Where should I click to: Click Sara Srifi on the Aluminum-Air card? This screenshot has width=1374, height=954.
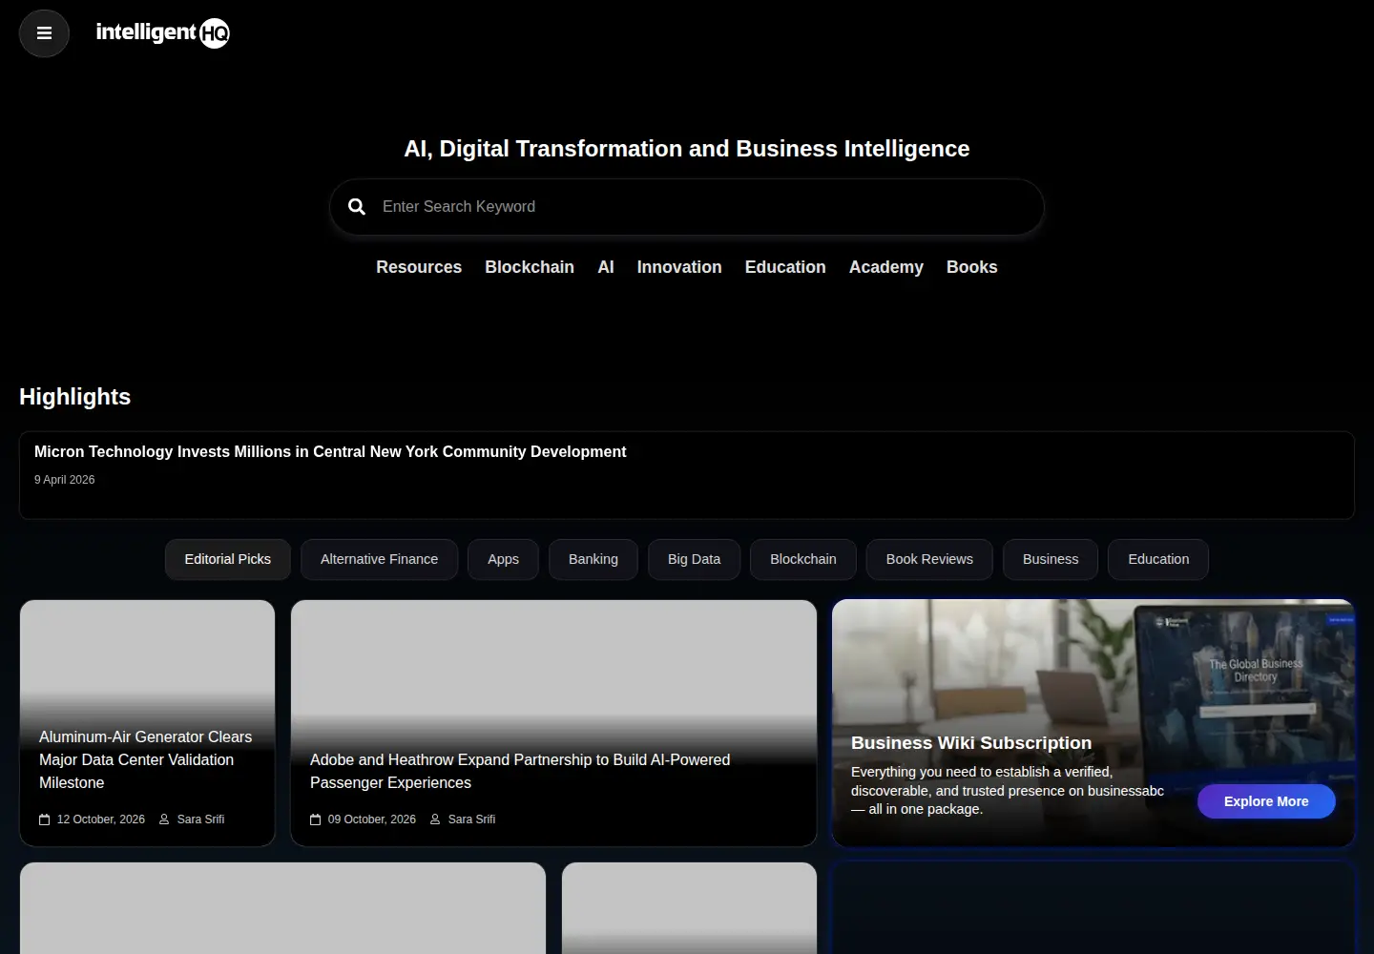tap(200, 819)
